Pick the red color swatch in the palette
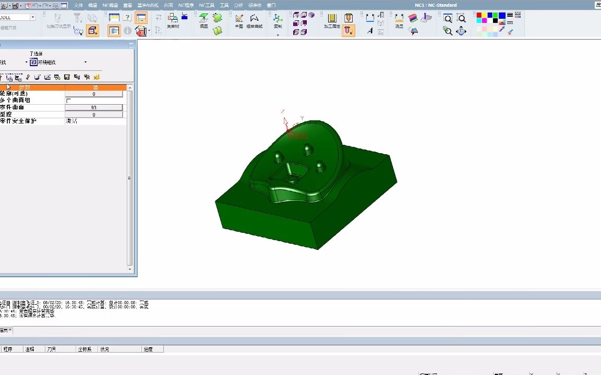This screenshot has height=375, width=601. (479, 15)
